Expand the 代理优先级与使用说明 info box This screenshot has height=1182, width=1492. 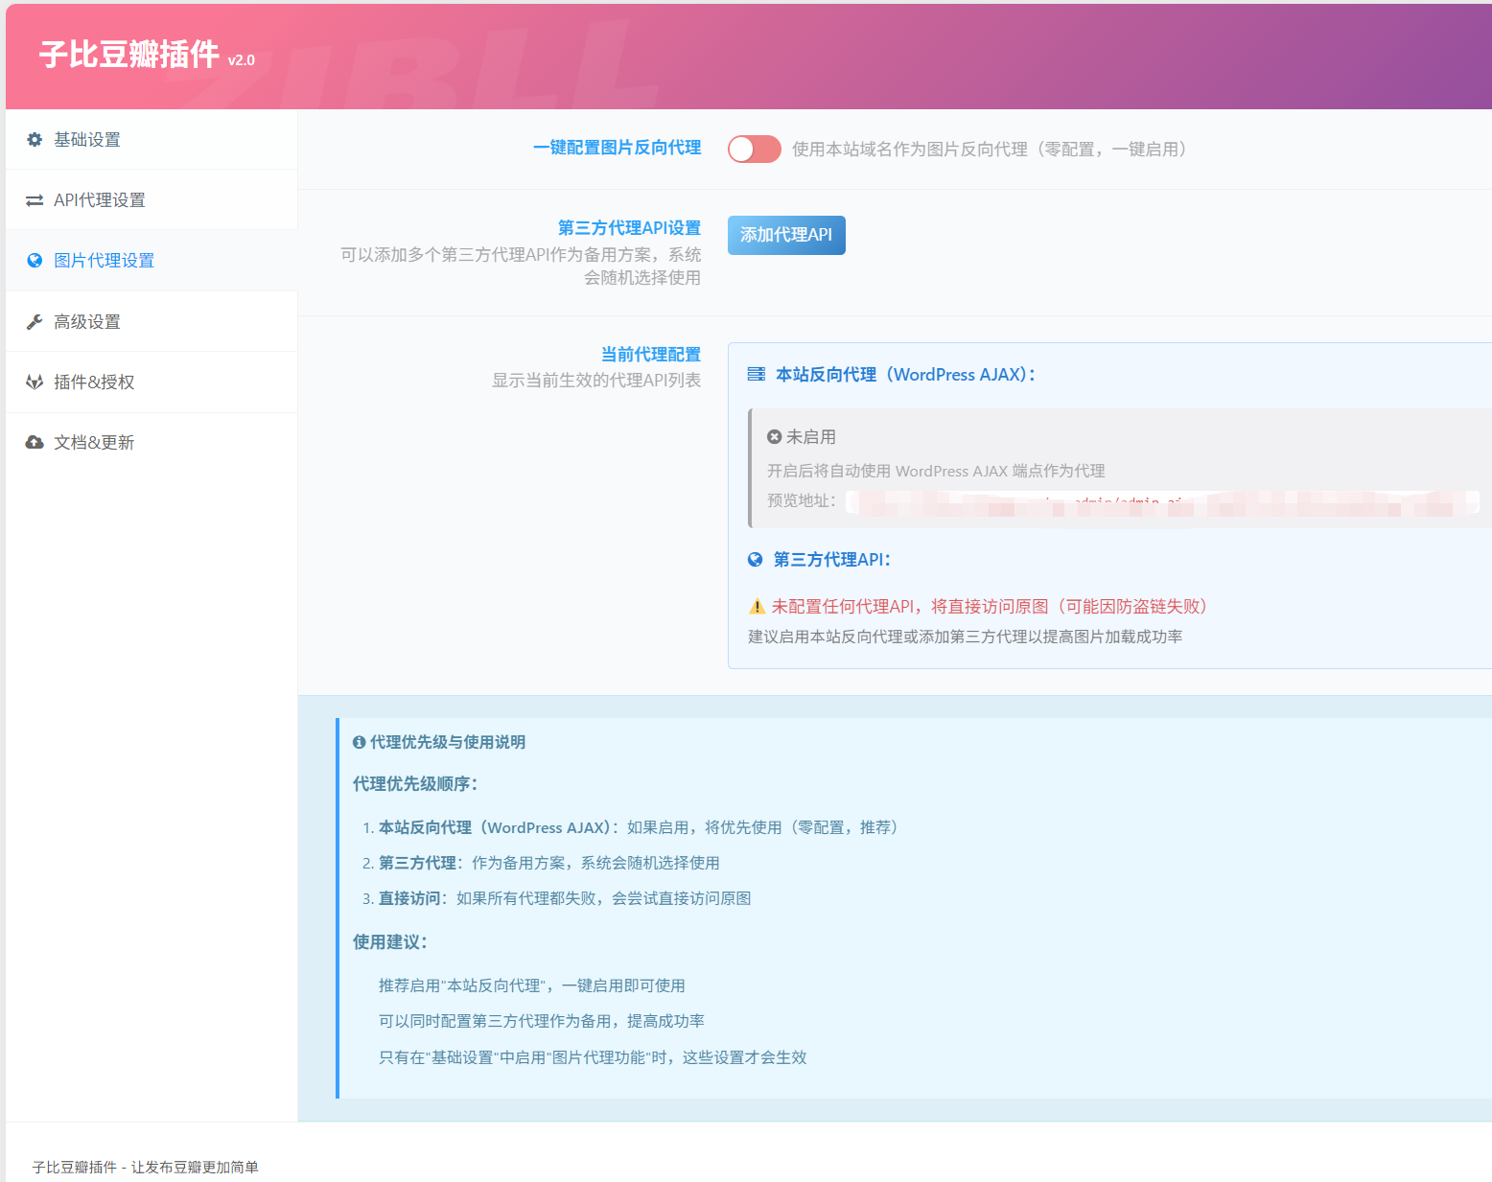point(442,741)
